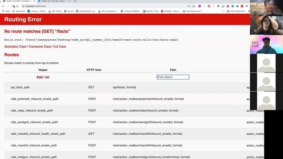This screenshot has height=159, width=283.
Task: Click the Rails.root path text
Action: click(x=92, y=40)
